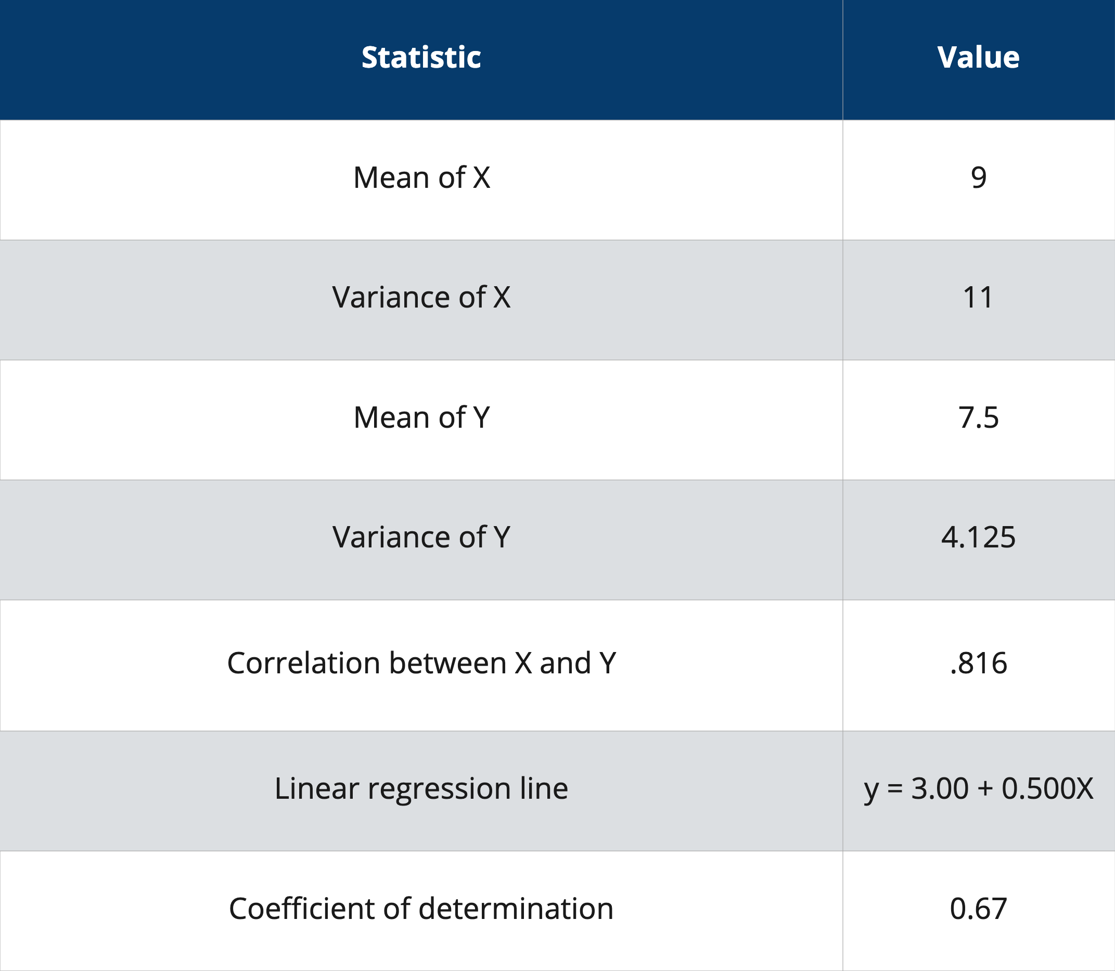Viewport: 1115px width, 971px height.
Task: Select the Coefficient of determination cell
Action: [421, 909]
